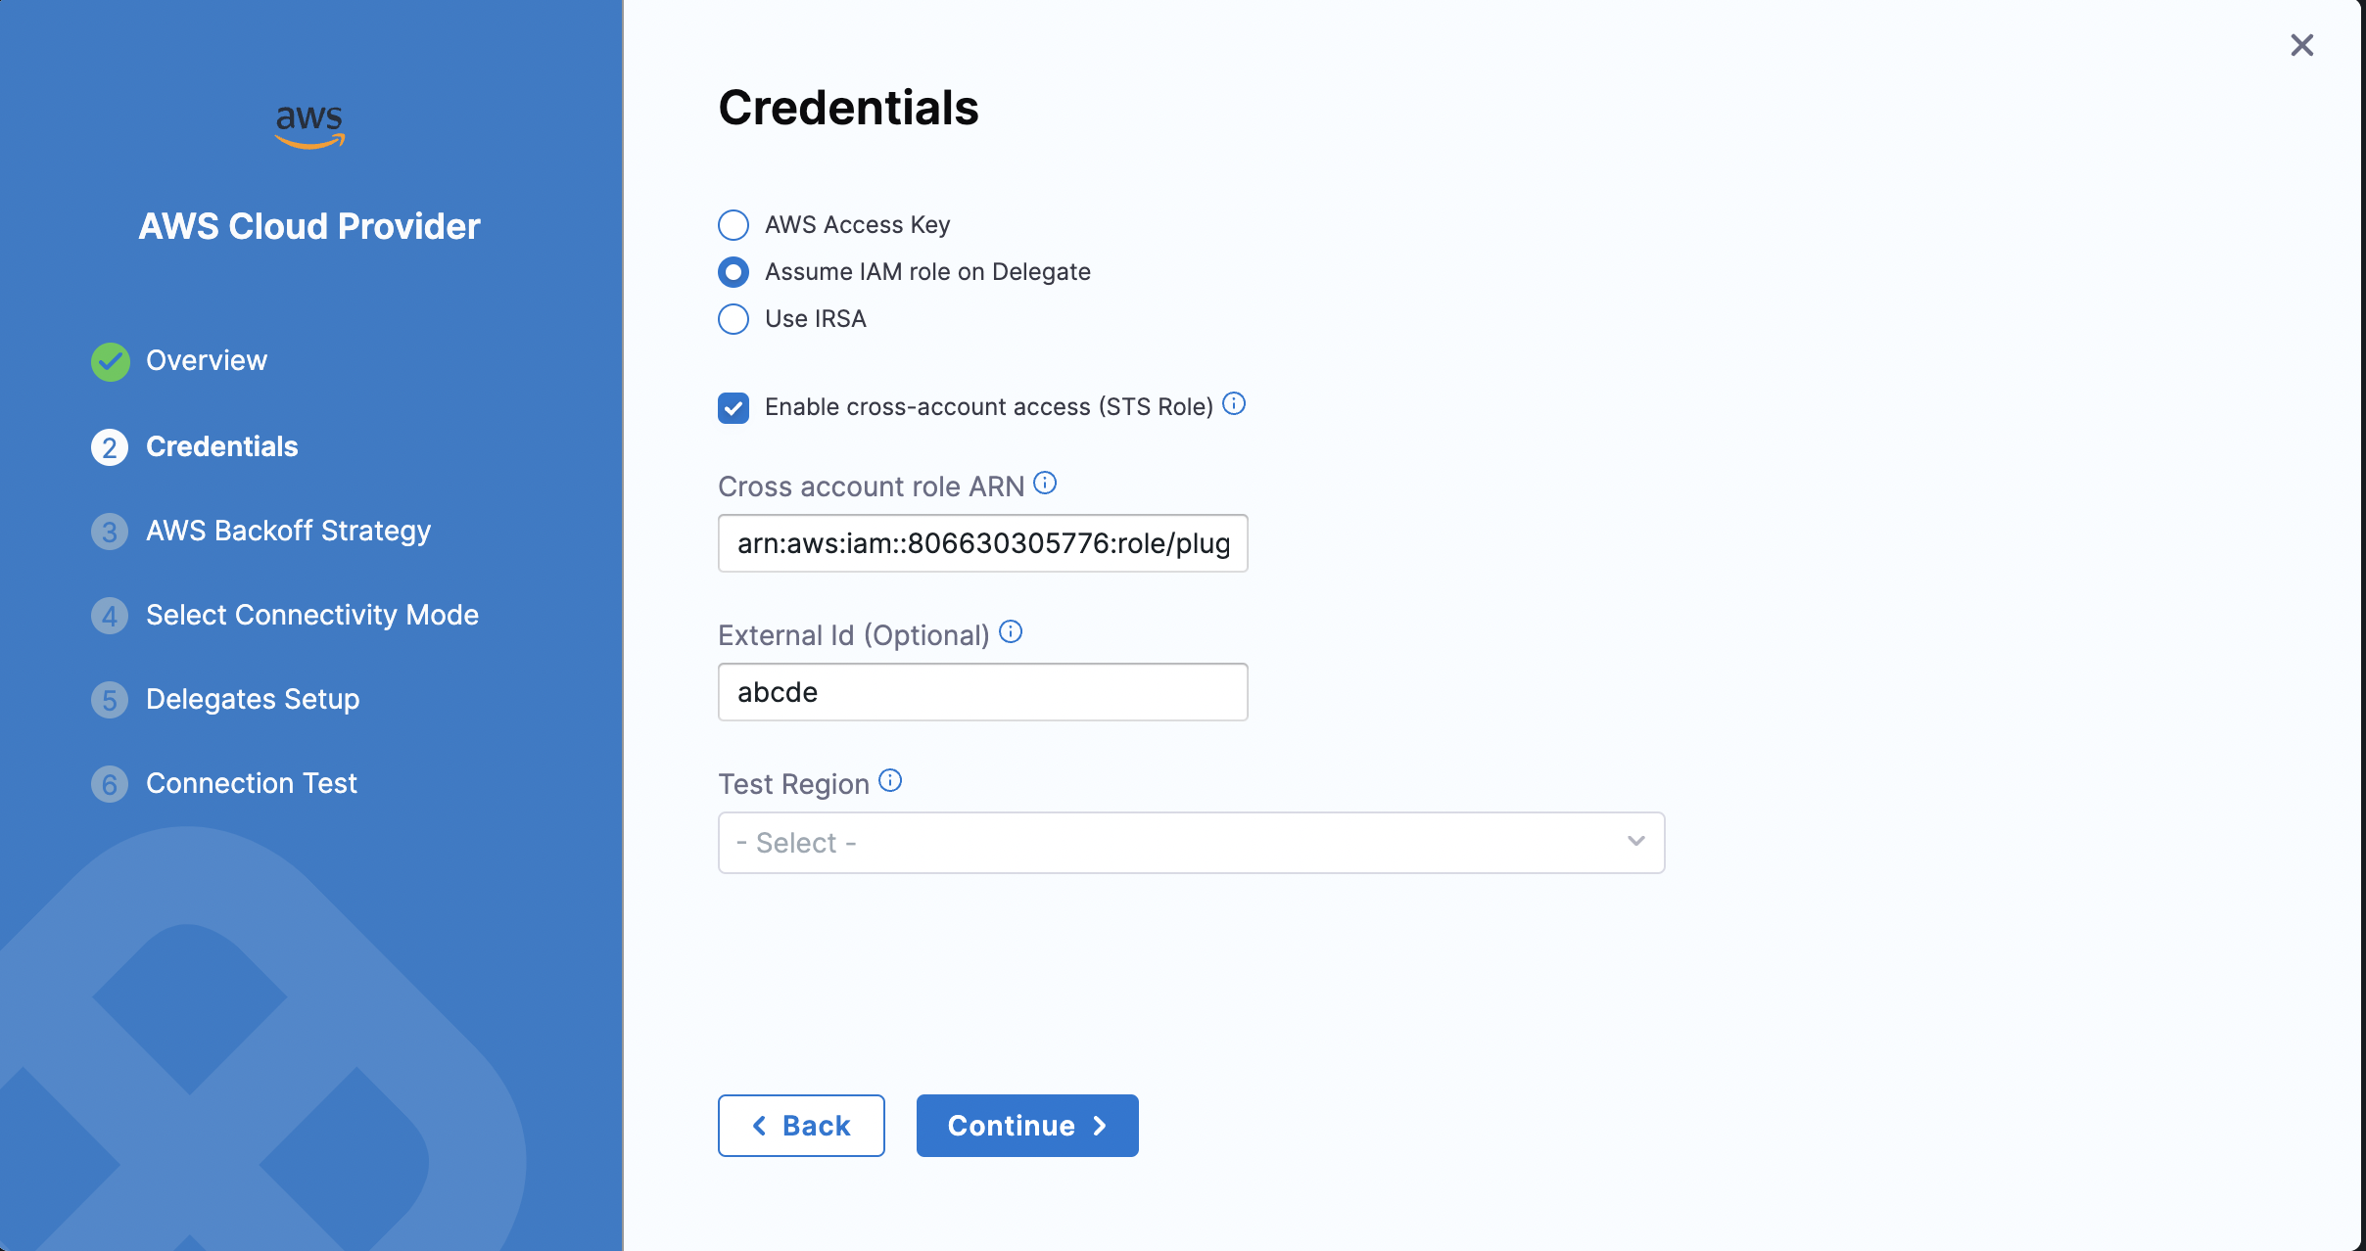Screen dimensions: 2366x1251
Task: Select the Use IRSA radio option
Action: [733, 319]
